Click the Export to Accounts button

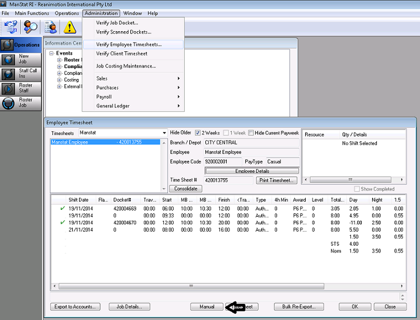pyautogui.click(x=74, y=307)
